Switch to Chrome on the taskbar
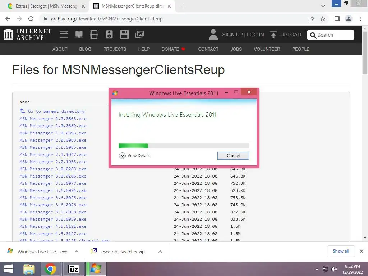Screen dimensions: 368x276 [50, 269]
